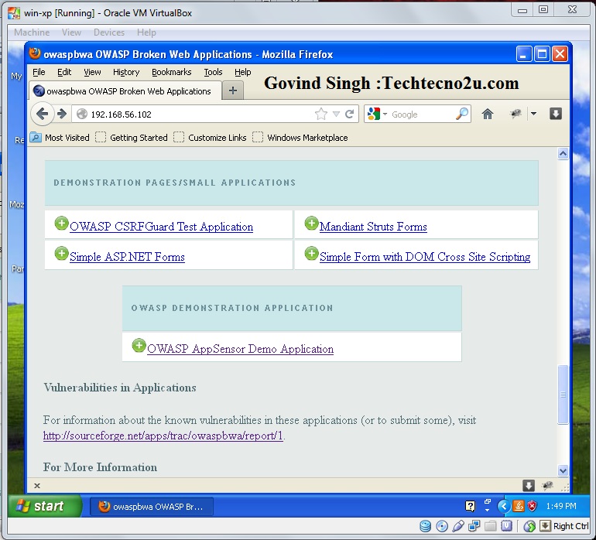The width and height of the screenshot is (596, 540).
Task: Click the address bar showing 192.168.56.102
Action: [x=197, y=114]
